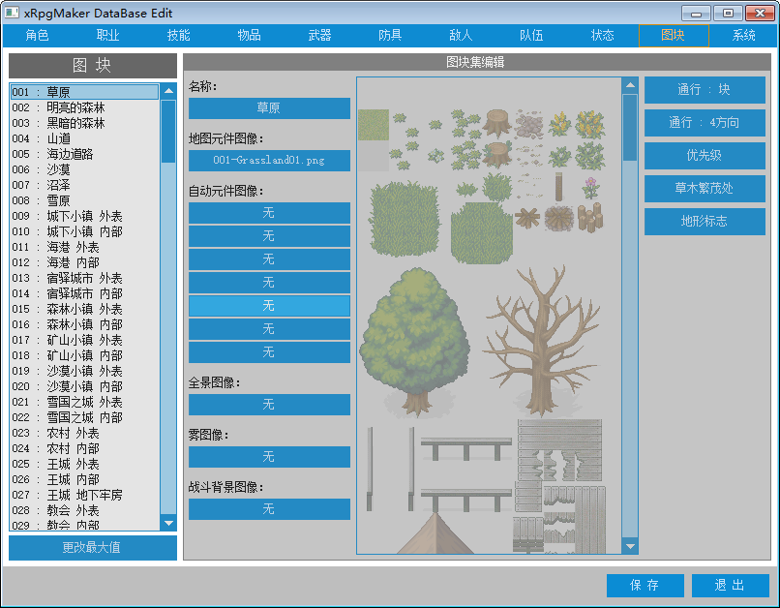Click tileset list scroll up arrow
Screen dimensions: 780x608
[x=168, y=91]
